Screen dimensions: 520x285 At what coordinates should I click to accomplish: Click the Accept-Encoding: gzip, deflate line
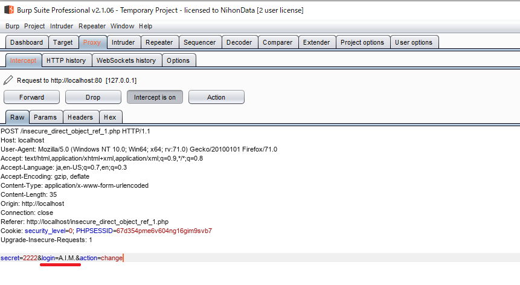pos(45,176)
